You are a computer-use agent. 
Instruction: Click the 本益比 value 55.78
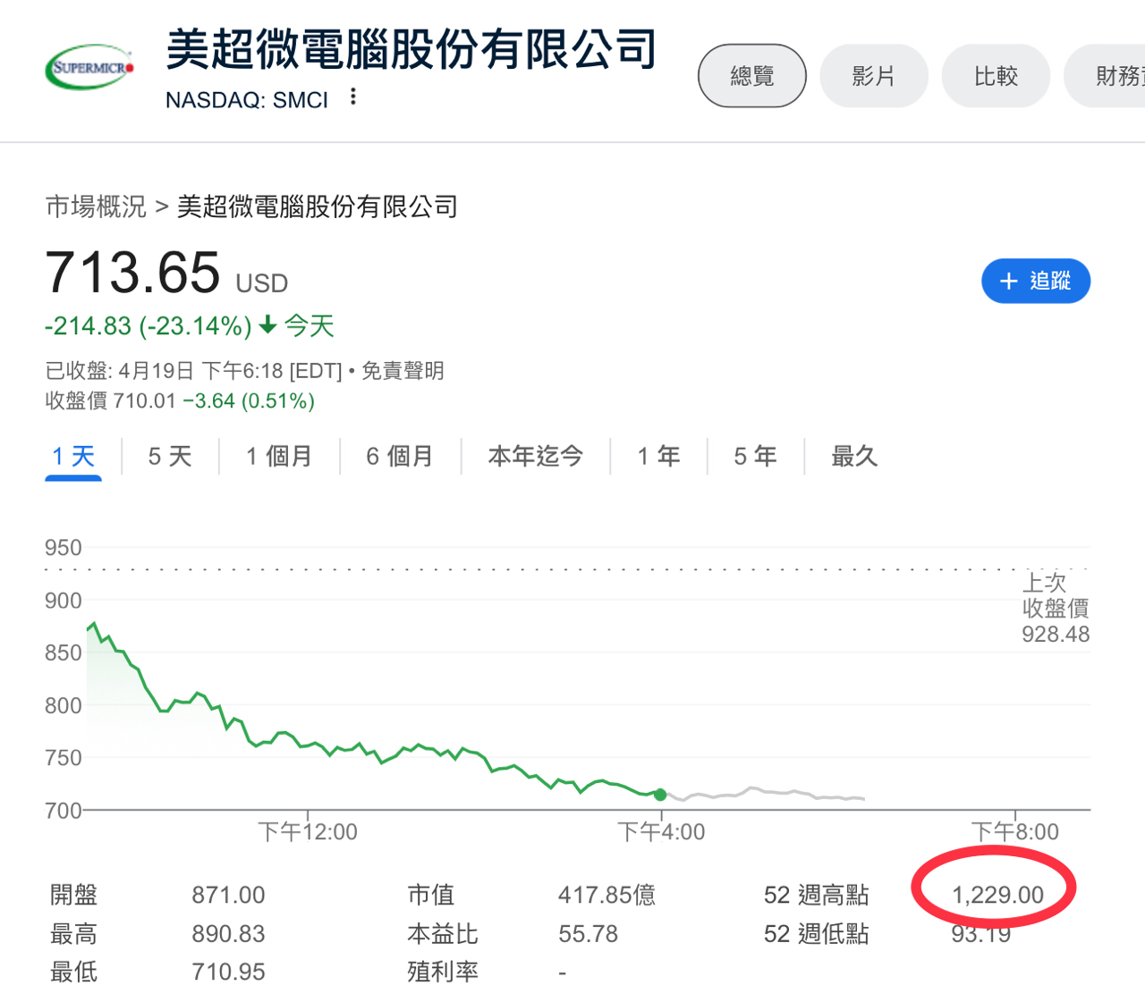pos(588,934)
